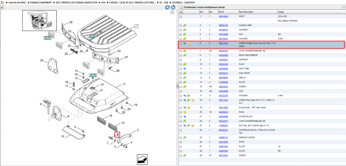
Task: Click the gray square button above diagram
Action: point(172,12)
